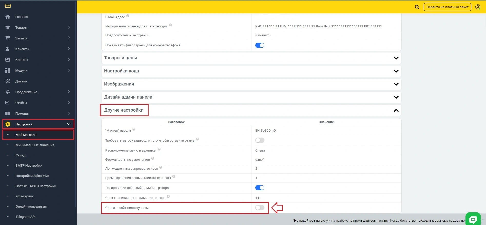Click the Дизайн magic wand icon
The width and height of the screenshot is (486, 225).
pyautogui.click(x=8, y=81)
